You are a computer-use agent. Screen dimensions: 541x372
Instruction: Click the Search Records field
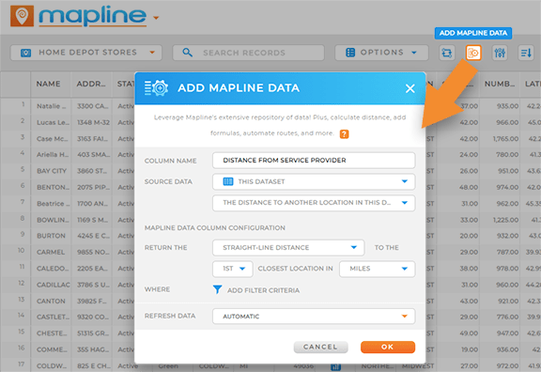pyautogui.click(x=248, y=53)
